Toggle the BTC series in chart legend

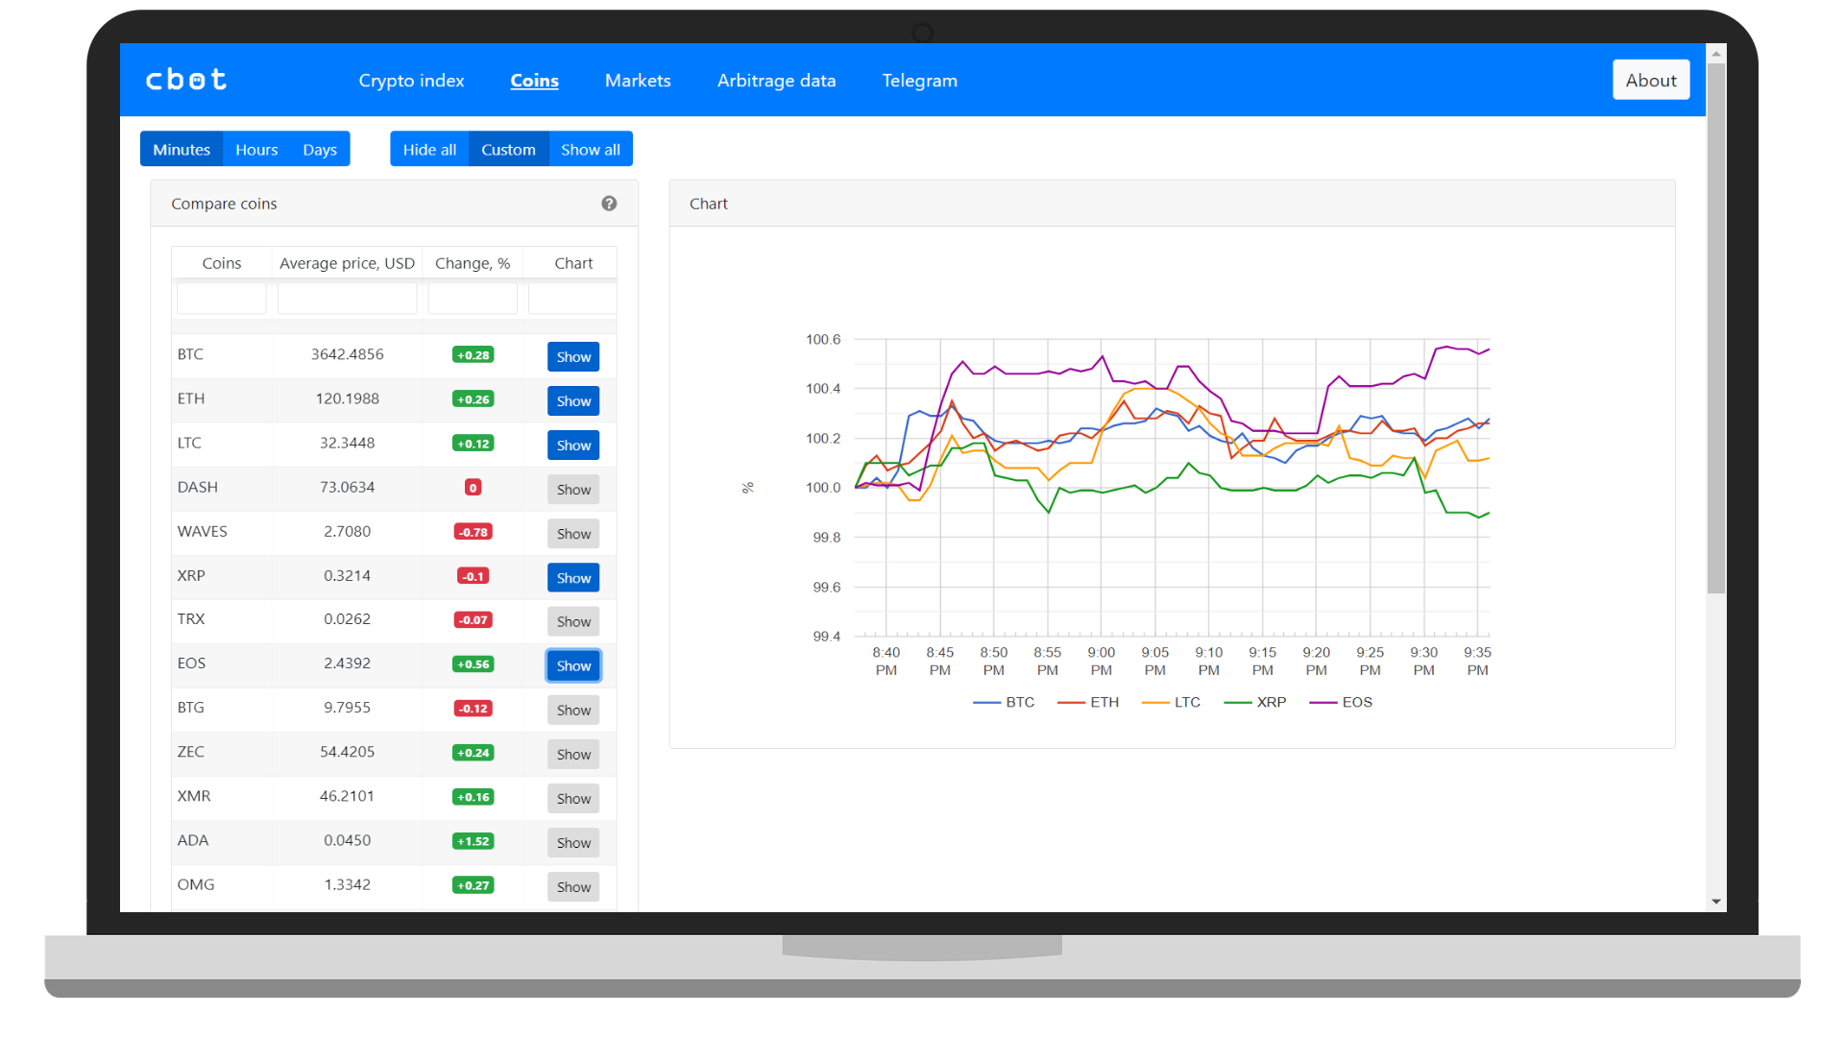tap(1005, 702)
